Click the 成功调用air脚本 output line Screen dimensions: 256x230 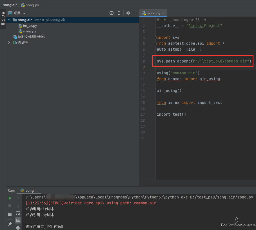click(x=40, y=209)
